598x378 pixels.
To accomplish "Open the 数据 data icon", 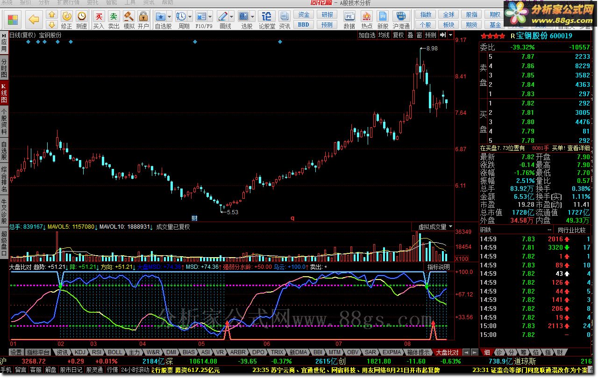I will 349,20.
